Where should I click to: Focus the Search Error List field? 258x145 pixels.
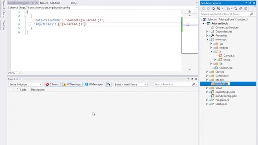(173, 84)
